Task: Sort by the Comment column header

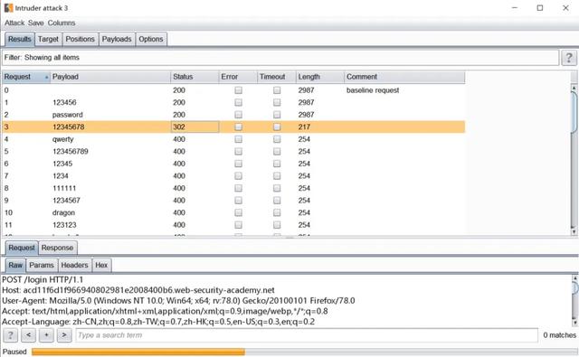Action: [404, 77]
